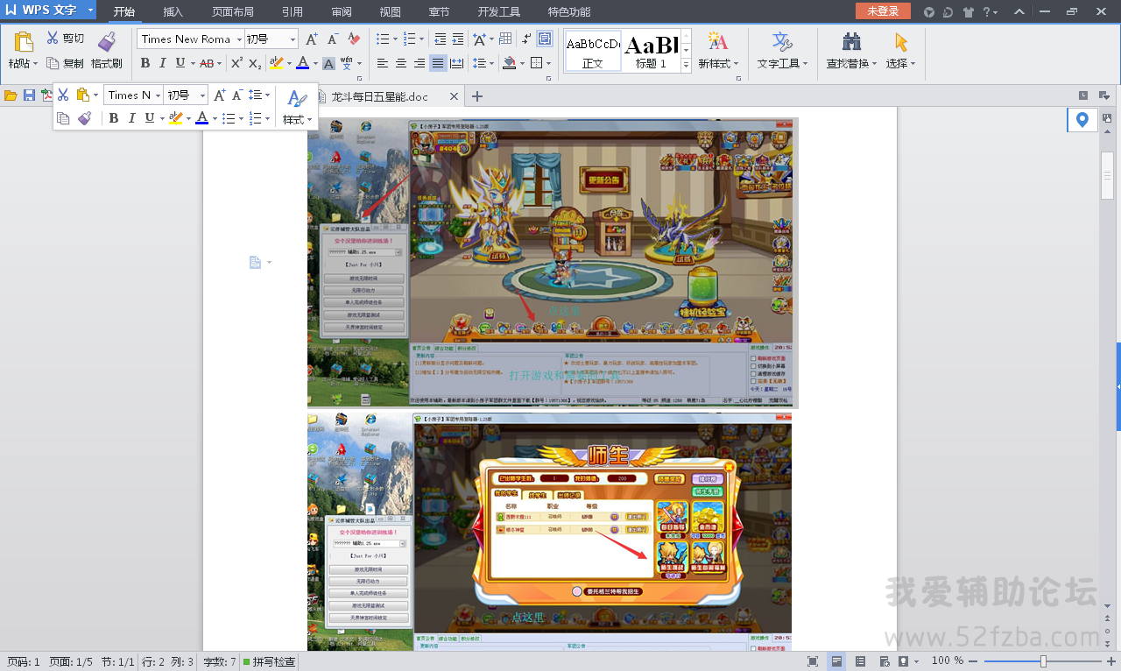The height and width of the screenshot is (671, 1121).
Task: Select the Heading 1 (标题 1) style
Action: (x=652, y=52)
